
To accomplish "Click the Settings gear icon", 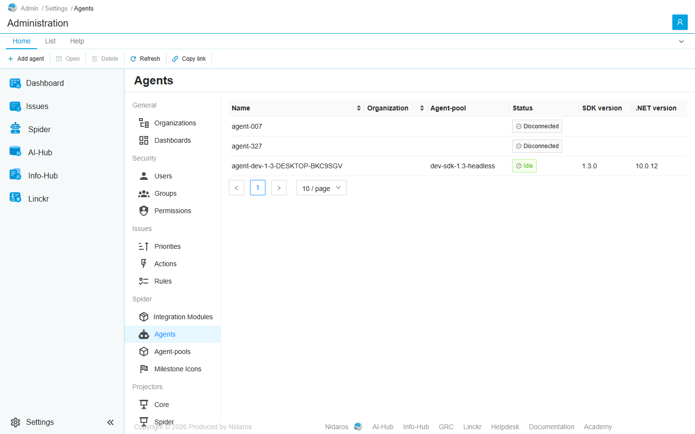I will coord(15,422).
